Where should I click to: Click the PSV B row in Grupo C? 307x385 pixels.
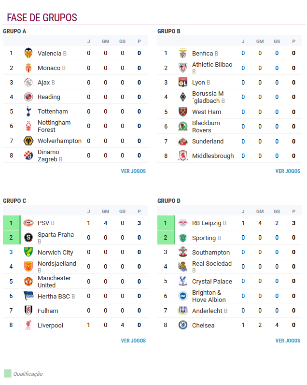[x=75, y=223]
